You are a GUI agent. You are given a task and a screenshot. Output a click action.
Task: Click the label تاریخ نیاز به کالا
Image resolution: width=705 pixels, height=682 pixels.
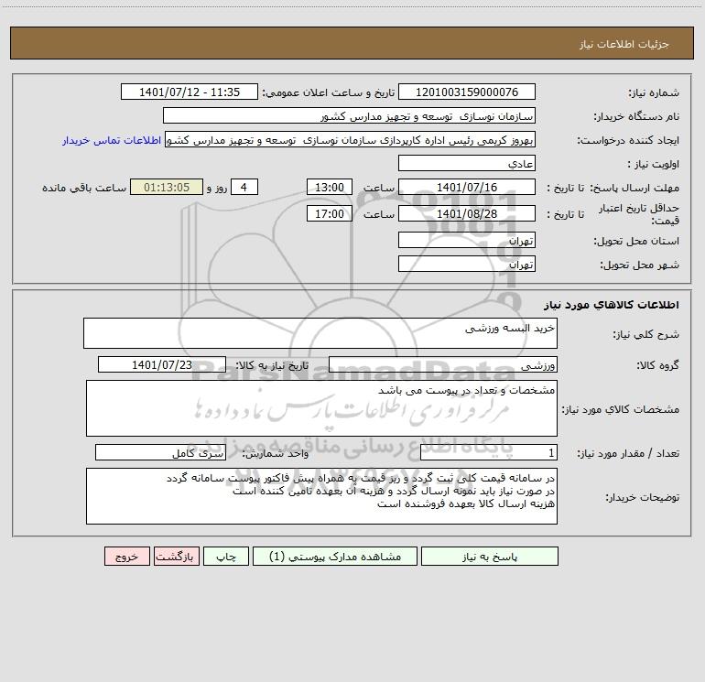click(x=273, y=365)
